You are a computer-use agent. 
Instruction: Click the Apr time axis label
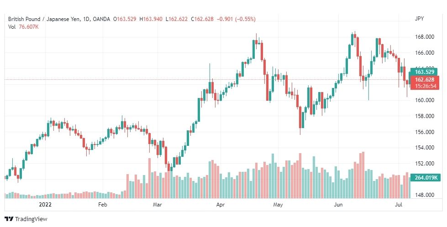[x=221, y=205]
